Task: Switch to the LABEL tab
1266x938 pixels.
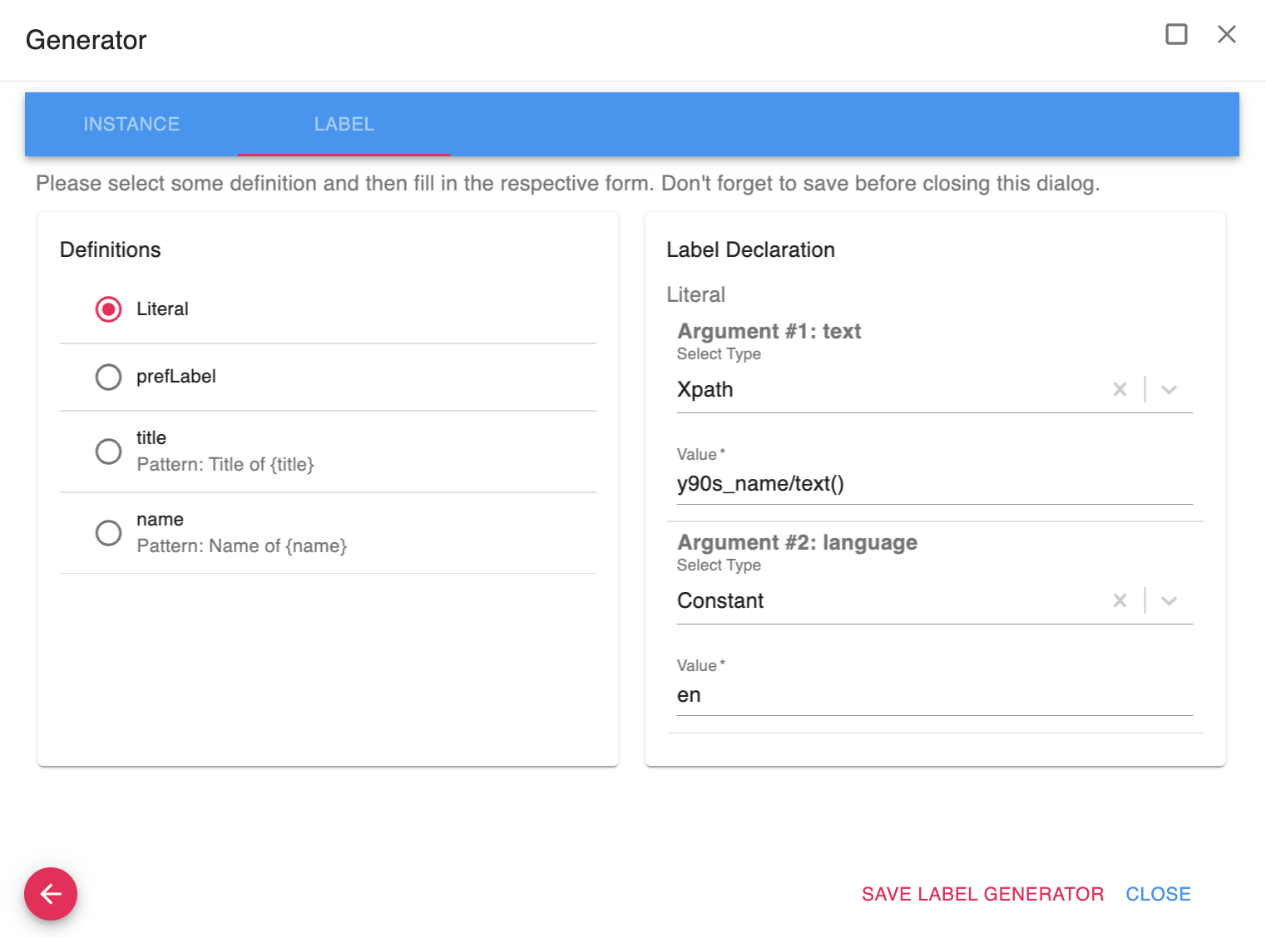Action: coord(344,124)
